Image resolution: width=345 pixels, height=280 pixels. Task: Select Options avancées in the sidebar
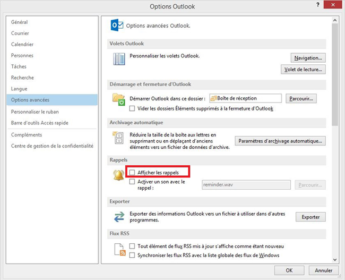pyautogui.click(x=52, y=100)
